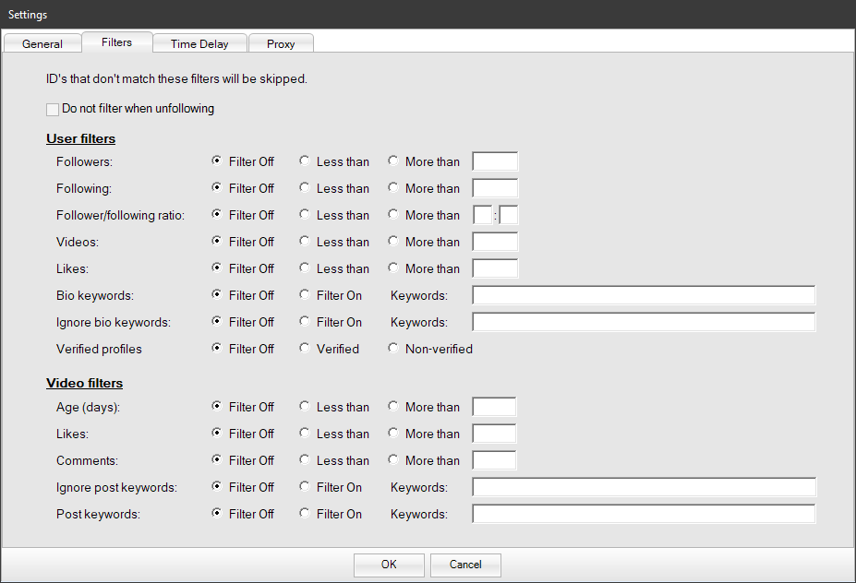Select 'Less than' for Followers filter

[x=305, y=161]
